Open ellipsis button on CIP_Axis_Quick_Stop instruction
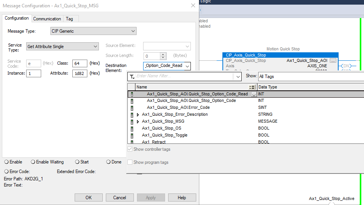 333,61
